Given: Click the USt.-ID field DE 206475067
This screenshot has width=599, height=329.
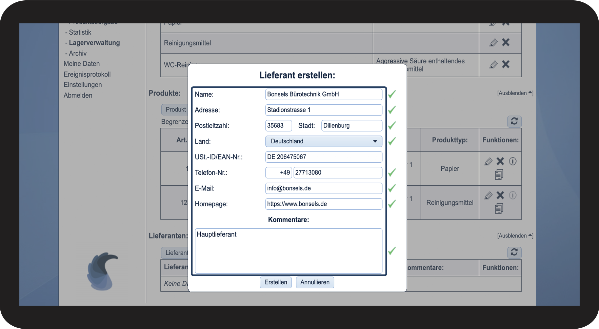Looking at the screenshot, I should (324, 157).
